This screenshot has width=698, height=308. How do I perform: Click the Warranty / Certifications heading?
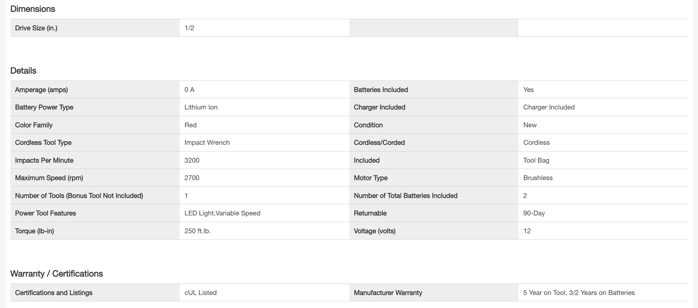57,274
